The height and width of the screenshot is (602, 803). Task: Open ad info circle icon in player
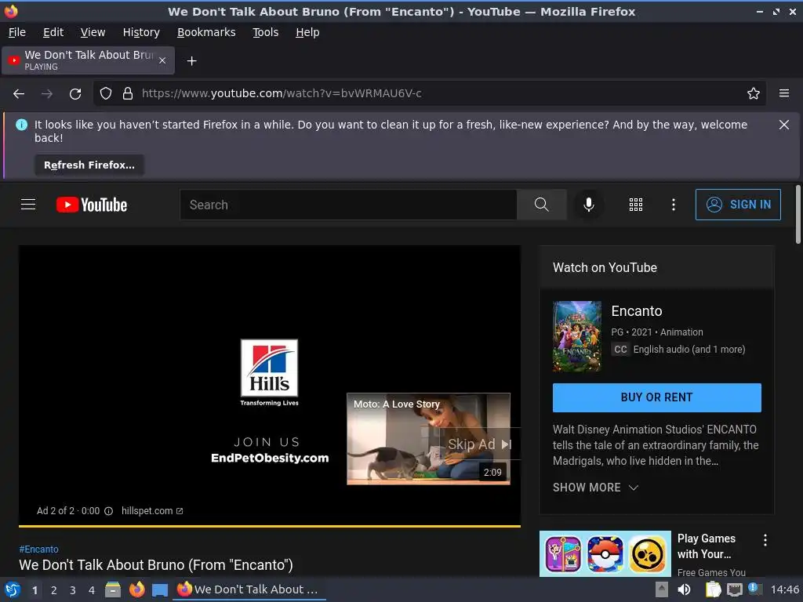(x=108, y=511)
